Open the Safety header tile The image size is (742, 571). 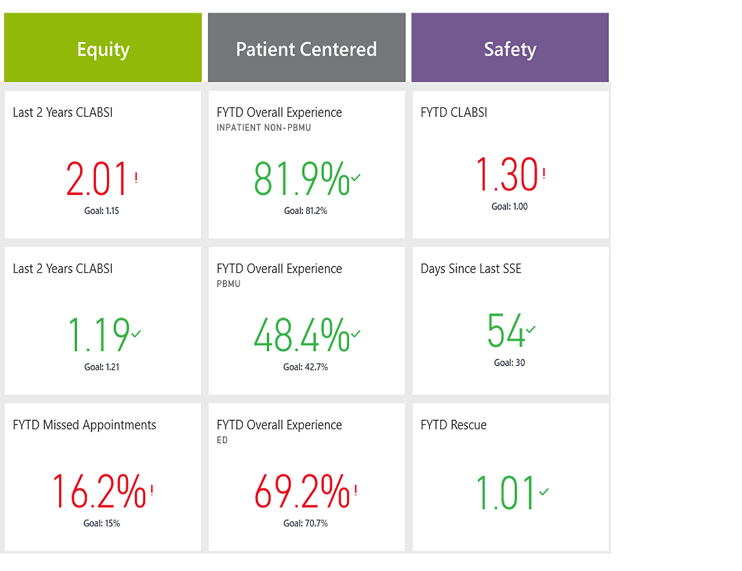pos(510,49)
